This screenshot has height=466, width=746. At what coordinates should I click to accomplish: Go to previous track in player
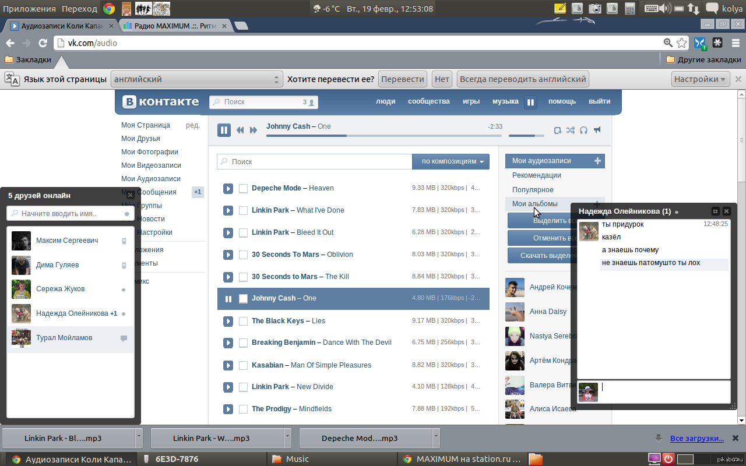240,130
